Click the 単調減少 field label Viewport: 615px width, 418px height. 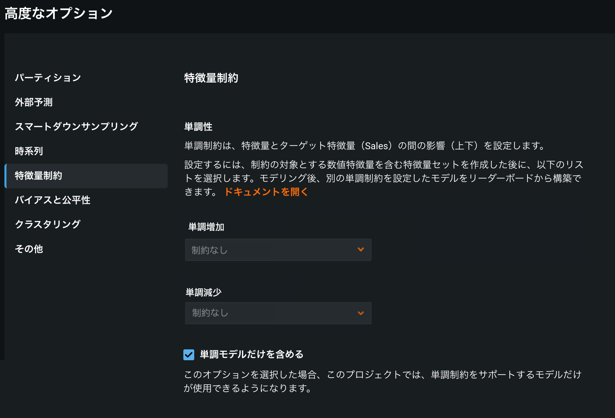point(203,292)
